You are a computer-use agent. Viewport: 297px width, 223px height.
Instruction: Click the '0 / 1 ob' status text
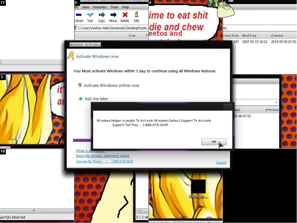pos(142,217)
